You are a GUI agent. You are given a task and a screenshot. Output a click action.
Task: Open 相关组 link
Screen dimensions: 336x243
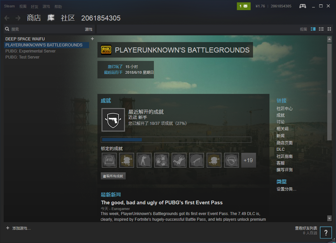tap(283, 129)
